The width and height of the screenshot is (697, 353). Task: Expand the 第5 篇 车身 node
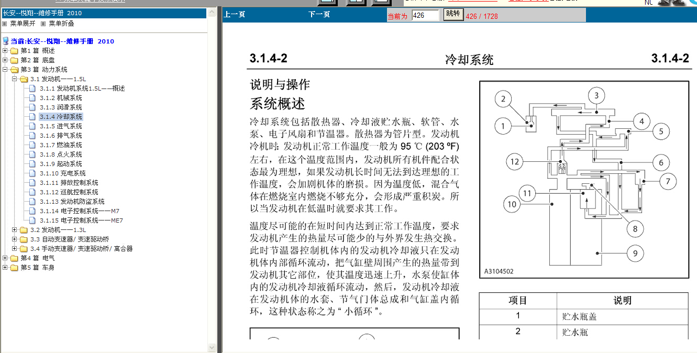5,268
